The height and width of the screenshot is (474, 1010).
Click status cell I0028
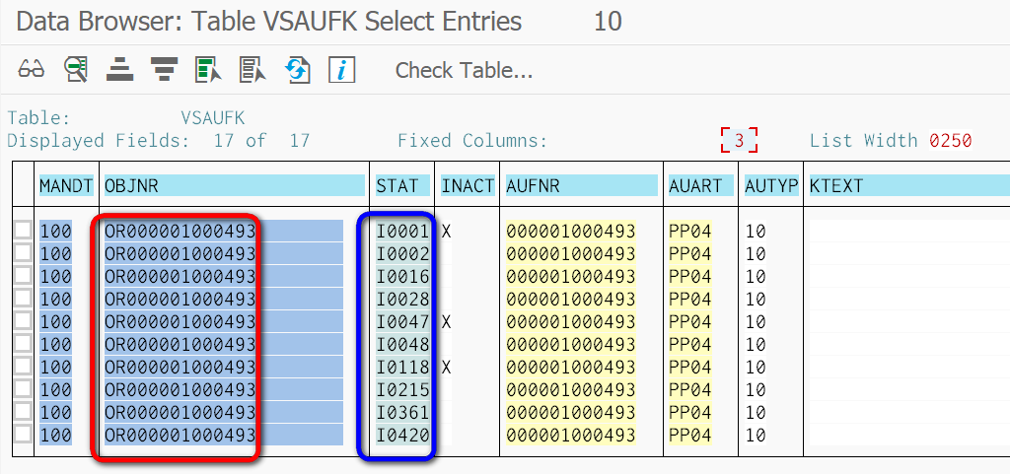tap(402, 299)
